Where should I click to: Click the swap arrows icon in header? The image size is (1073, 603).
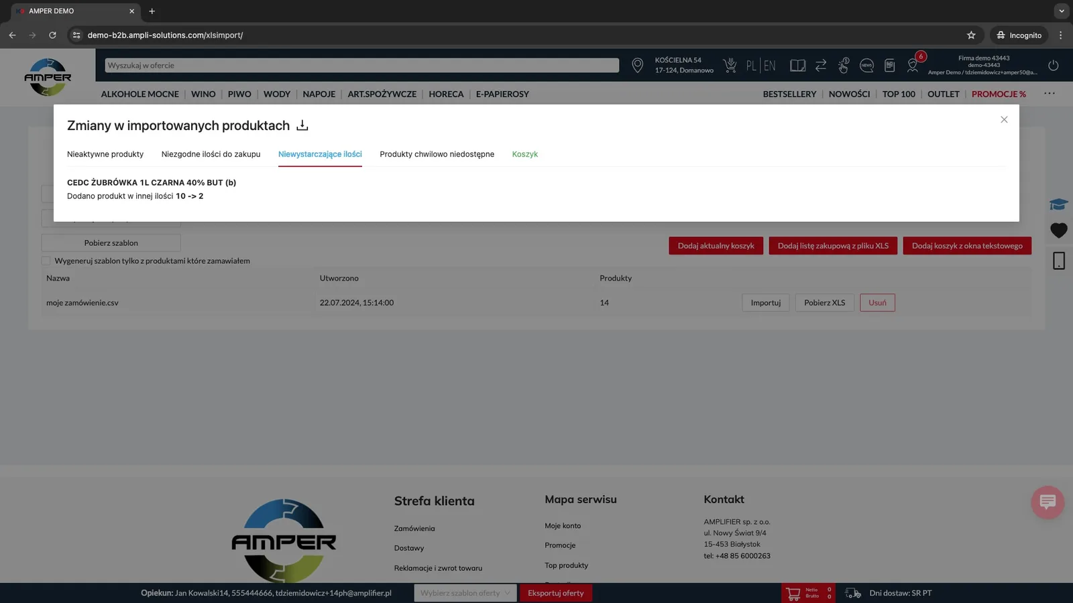click(821, 65)
